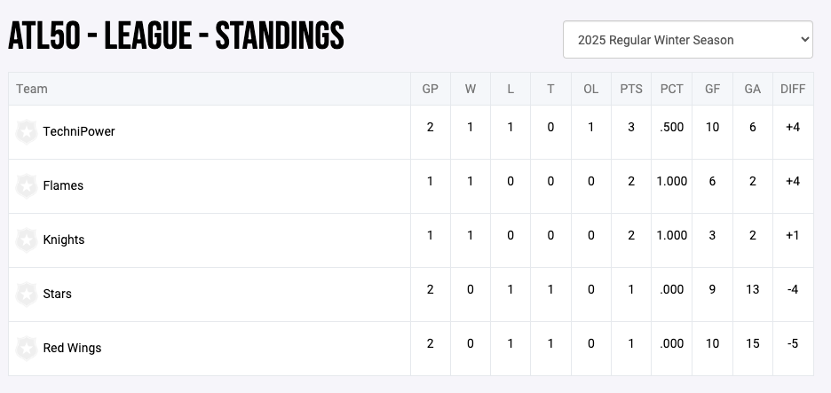Sort by the PTS column header
This screenshot has width=831, height=393.
coord(631,89)
